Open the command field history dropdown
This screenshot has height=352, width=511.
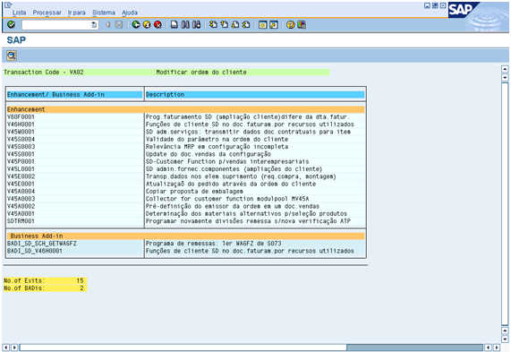[x=94, y=25]
